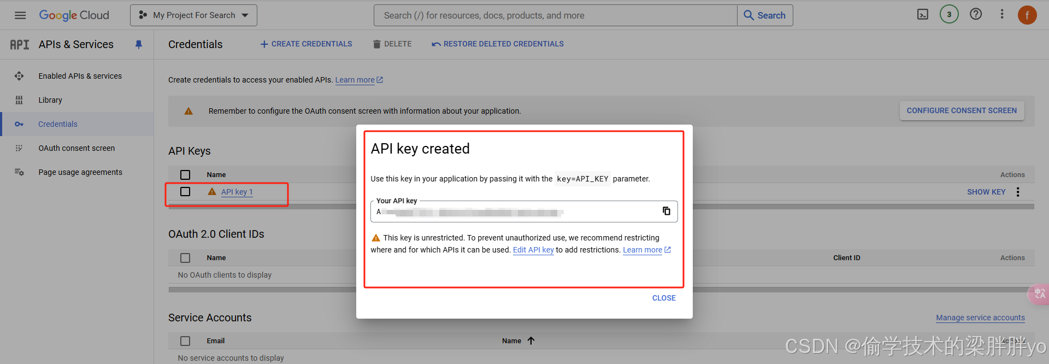Click the trash icon of Delete
The height and width of the screenshot is (364, 1049).
click(x=377, y=44)
